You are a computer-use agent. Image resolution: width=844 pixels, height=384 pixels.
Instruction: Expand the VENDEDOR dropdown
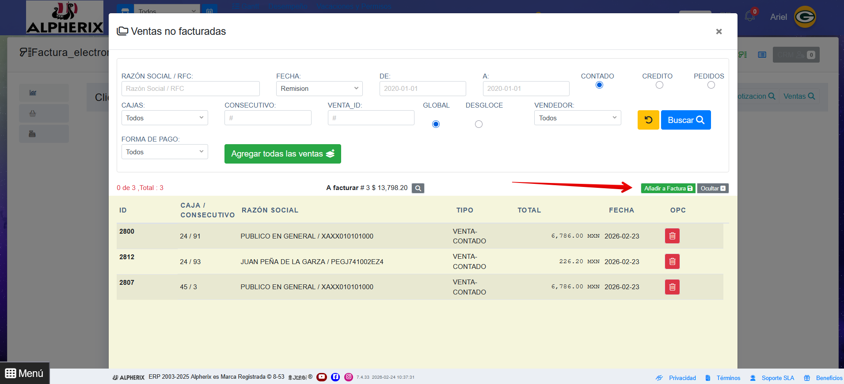(x=577, y=118)
